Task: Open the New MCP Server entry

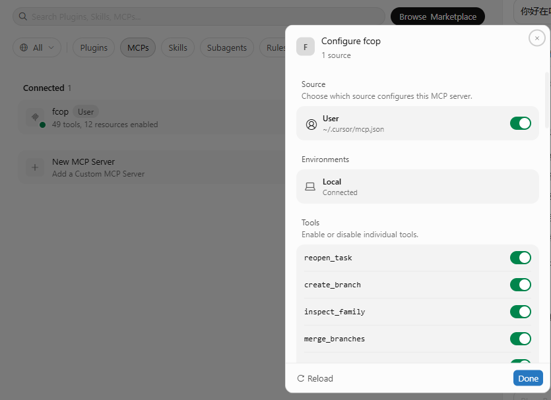Action: coord(152,168)
